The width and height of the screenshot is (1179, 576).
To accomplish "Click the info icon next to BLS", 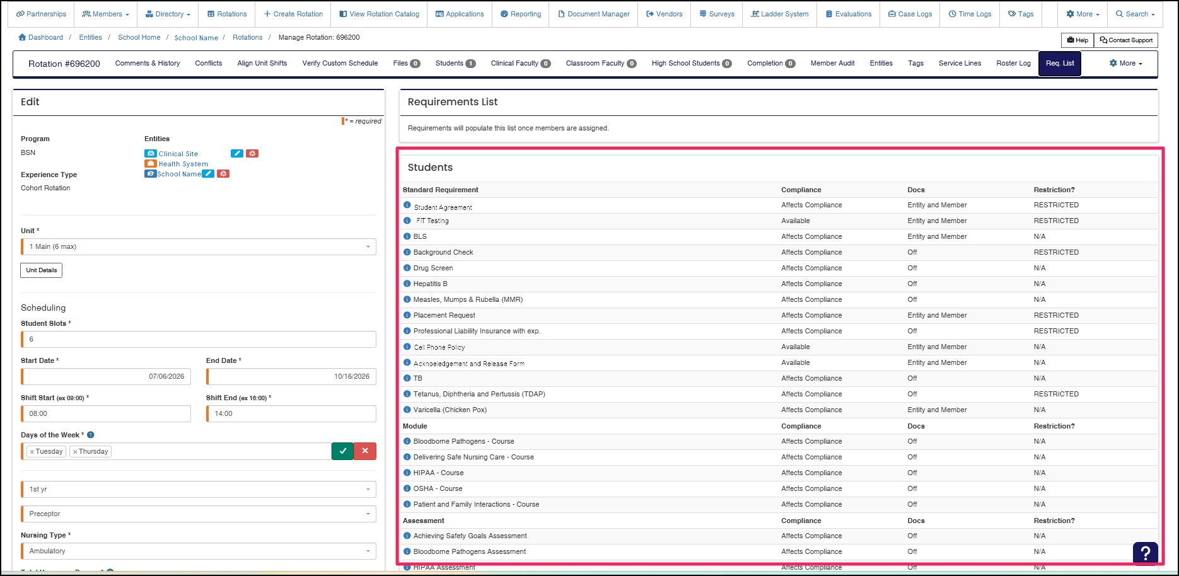I will click(407, 236).
